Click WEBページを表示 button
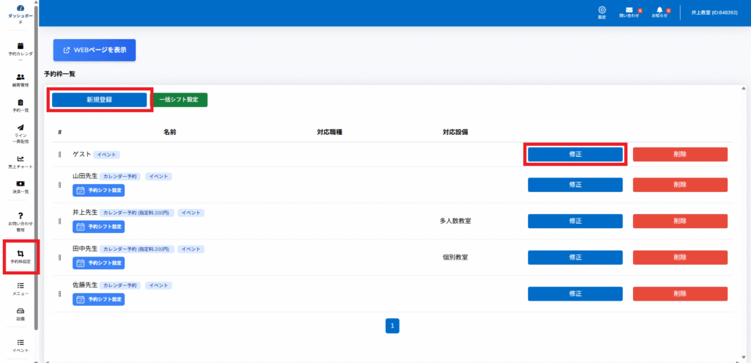The height and width of the screenshot is (363, 751). (95, 50)
